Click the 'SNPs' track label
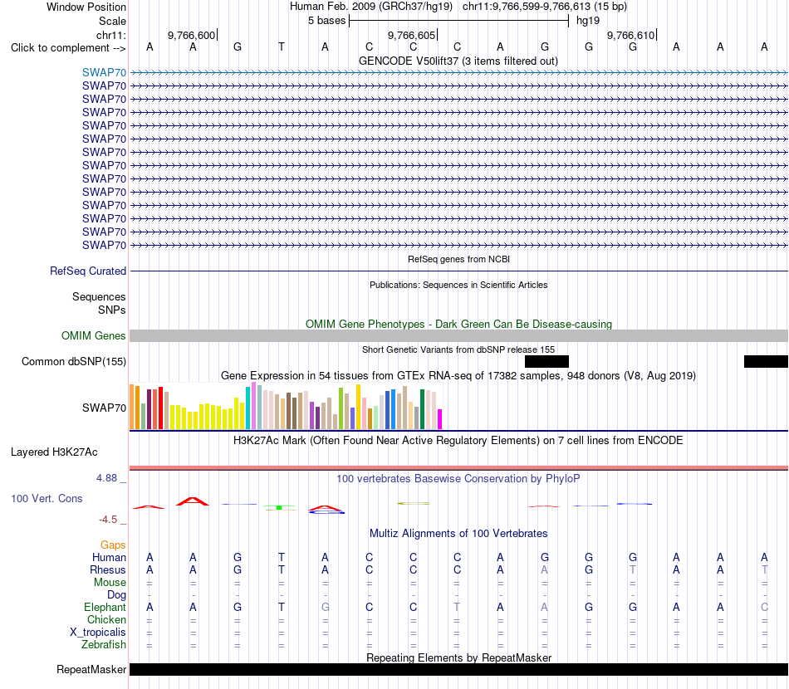The height and width of the screenshot is (689, 789). click(112, 310)
